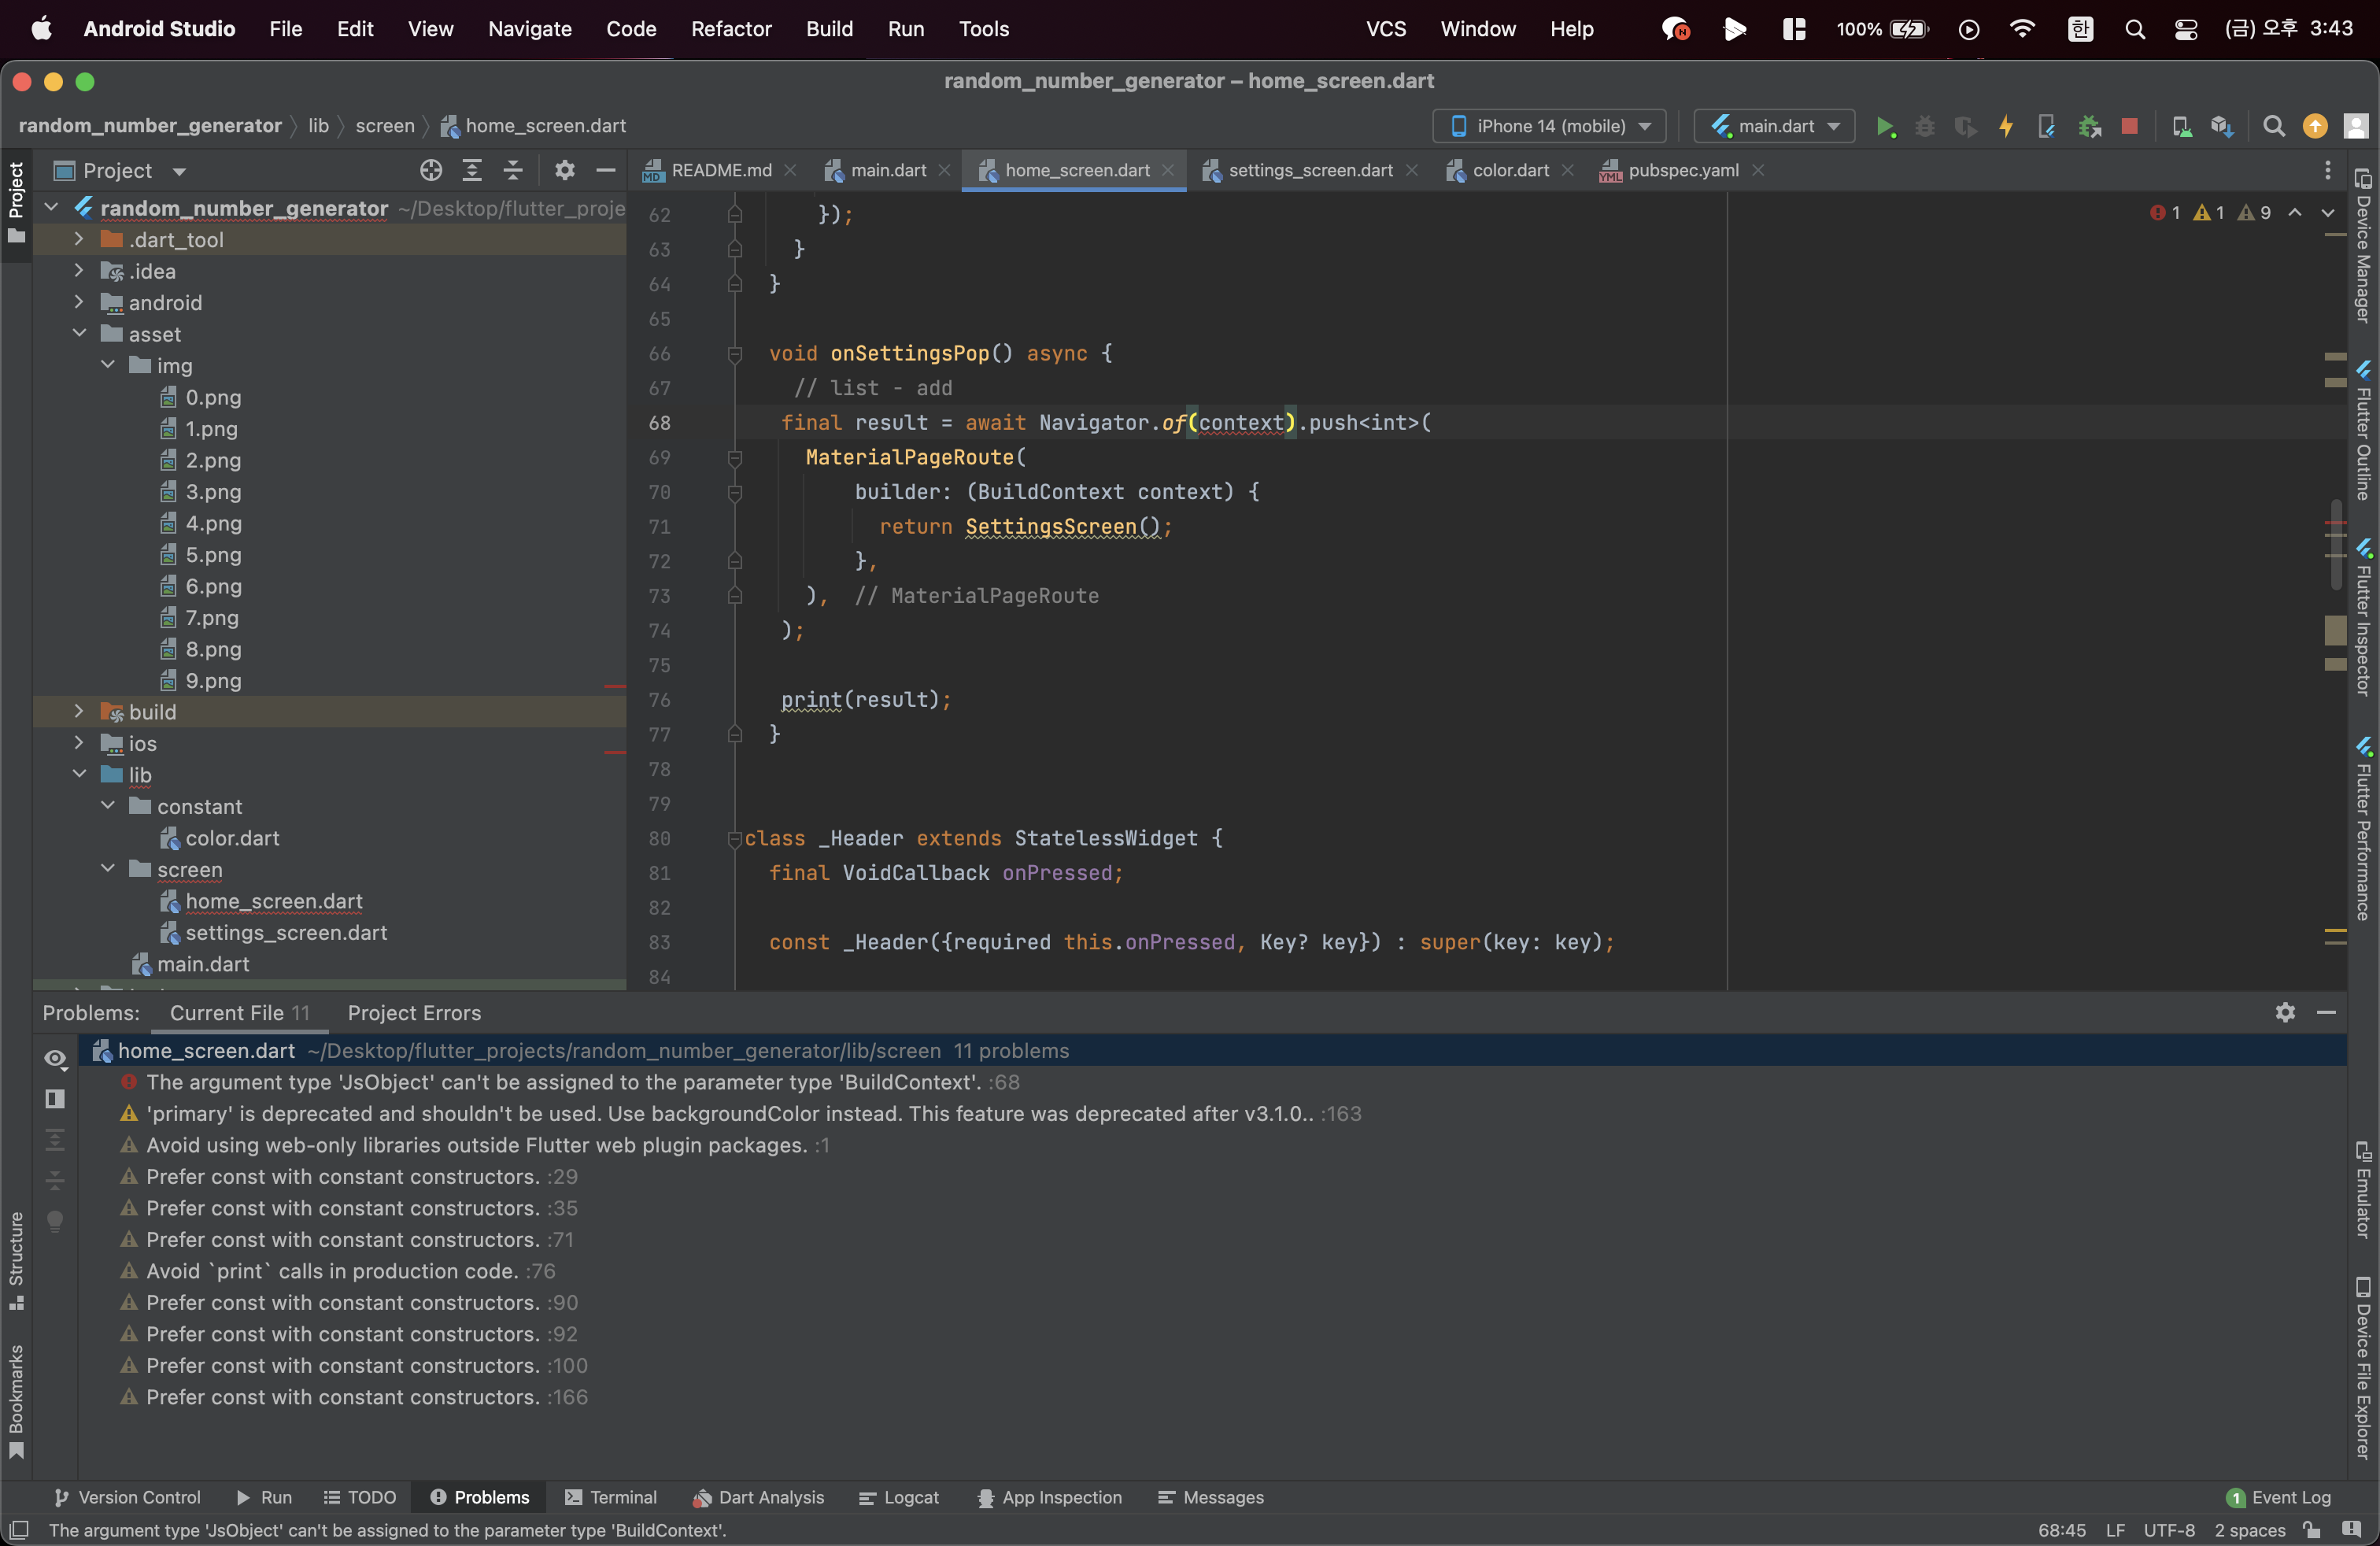
Task: Click the Flutter Hot Reload lightning icon
Action: click(2005, 126)
